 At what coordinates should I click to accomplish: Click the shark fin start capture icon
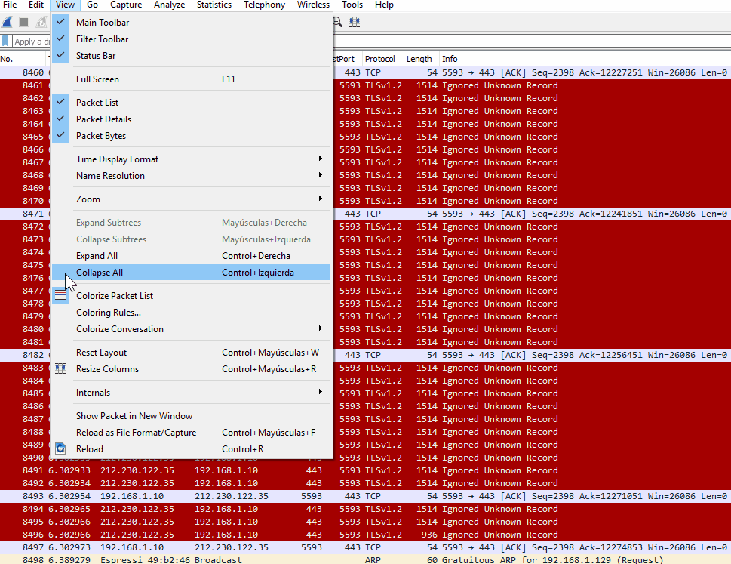[x=7, y=22]
